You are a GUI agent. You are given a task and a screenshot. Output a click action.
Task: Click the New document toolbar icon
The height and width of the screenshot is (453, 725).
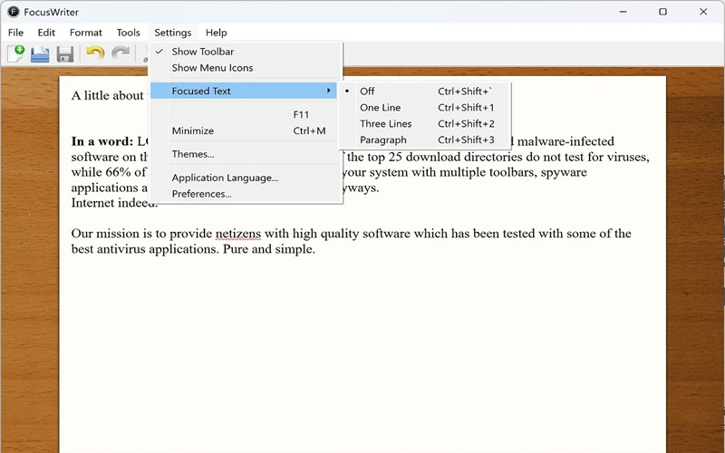click(x=16, y=53)
